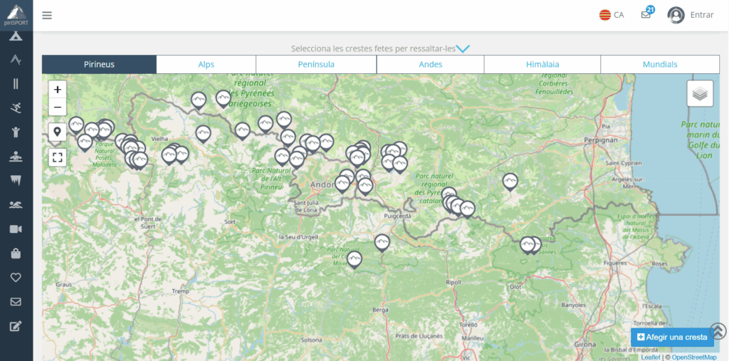
Task: Open the tent camping section in sidebar
Action: click(x=16, y=36)
